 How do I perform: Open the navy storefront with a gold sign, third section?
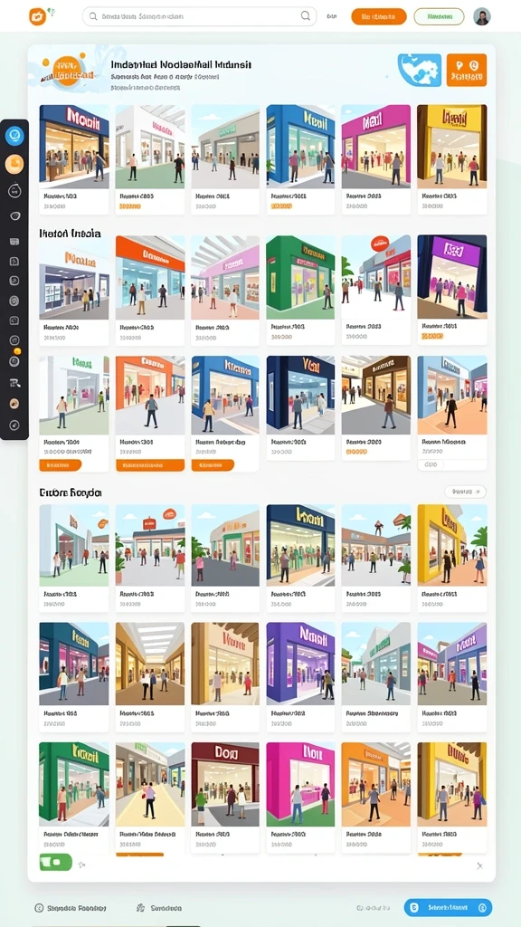pyautogui.click(x=300, y=545)
